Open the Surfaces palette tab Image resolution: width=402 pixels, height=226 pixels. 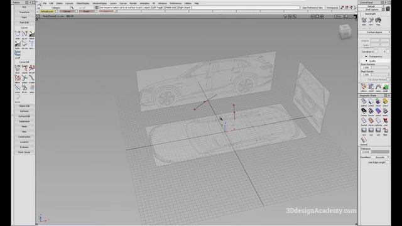24,111
